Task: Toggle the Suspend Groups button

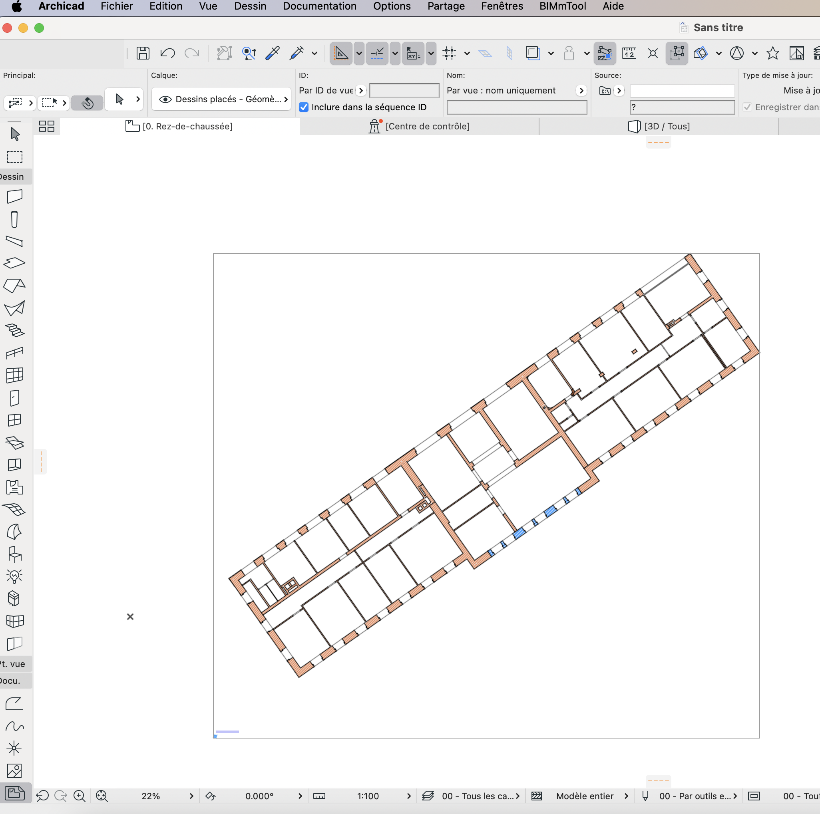Action: (x=677, y=53)
